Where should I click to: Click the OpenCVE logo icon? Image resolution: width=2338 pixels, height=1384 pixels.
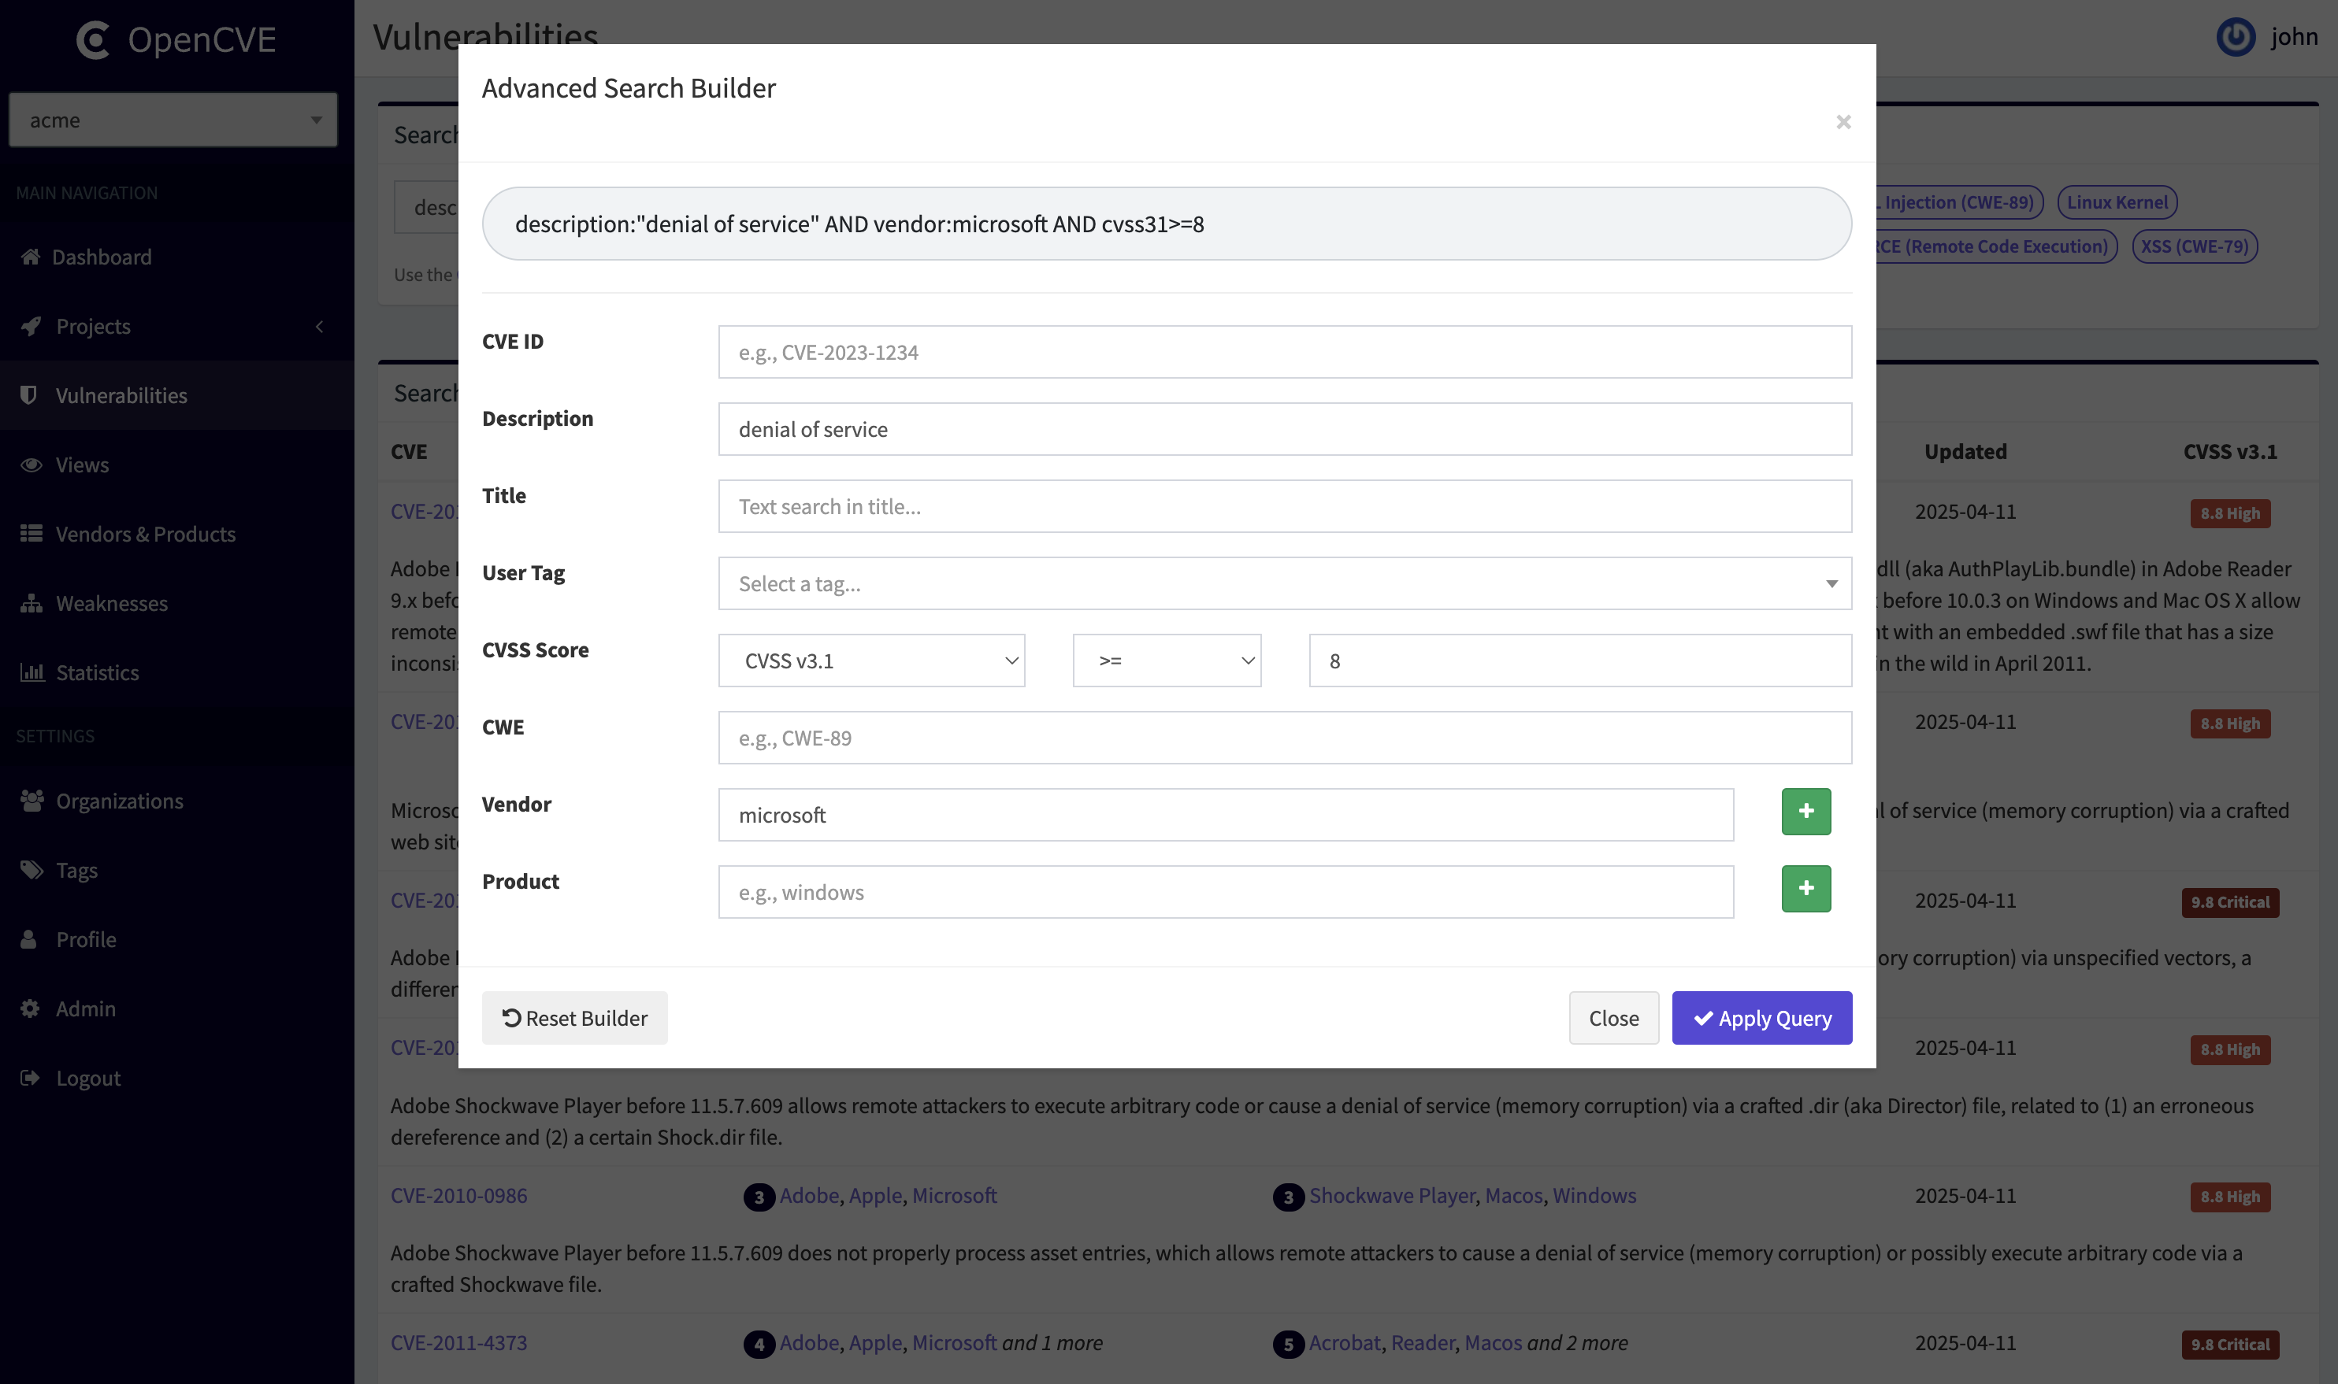coord(93,40)
